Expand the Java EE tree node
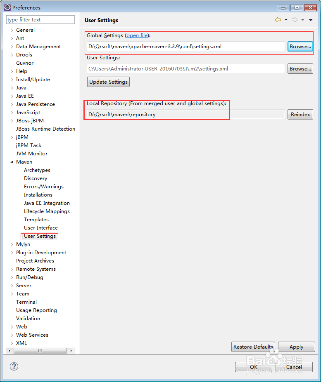 (x=12, y=96)
